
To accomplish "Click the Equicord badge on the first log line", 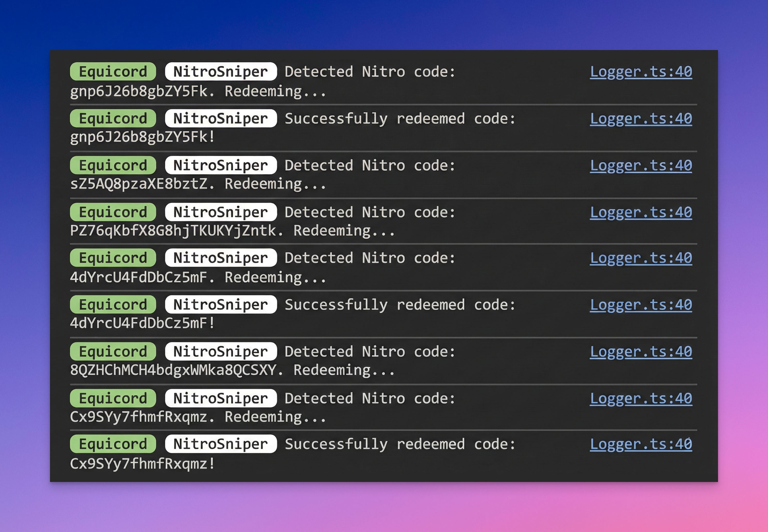I will (x=113, y=71).
